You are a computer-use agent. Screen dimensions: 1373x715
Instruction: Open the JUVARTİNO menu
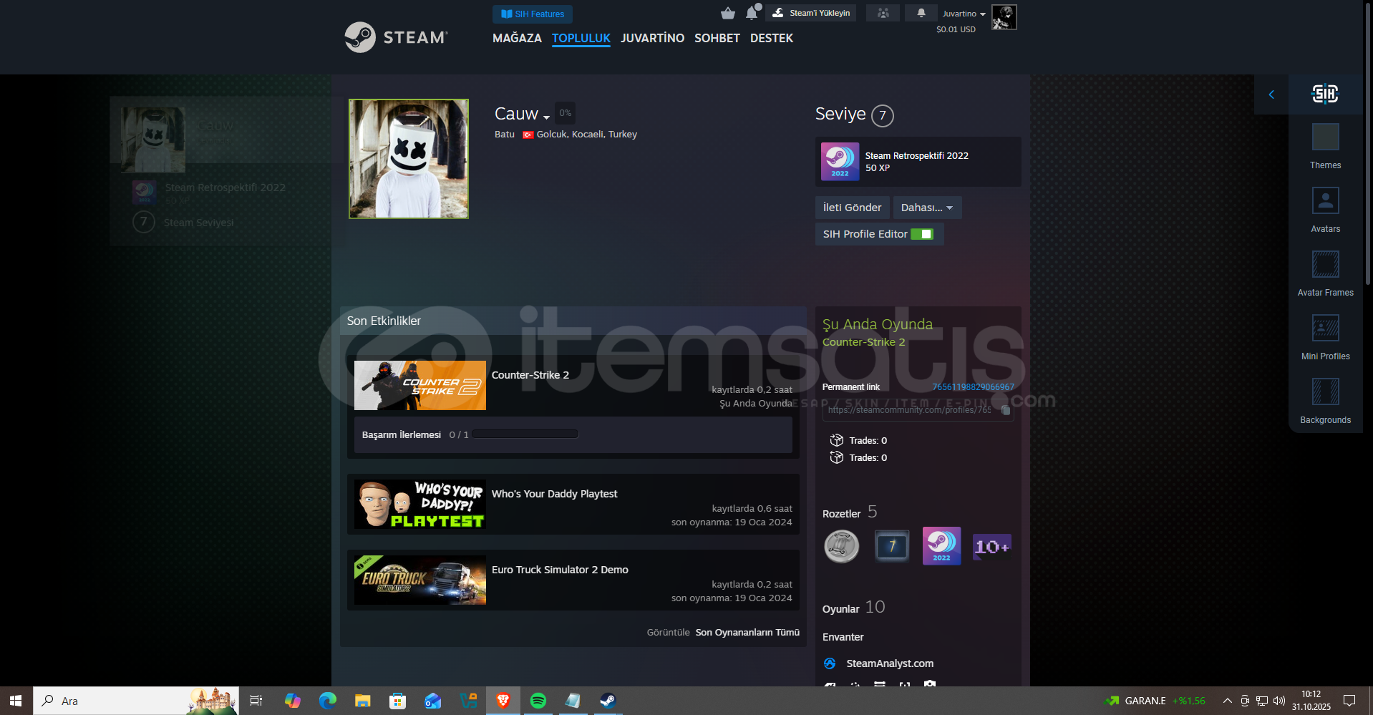(652, 38)
